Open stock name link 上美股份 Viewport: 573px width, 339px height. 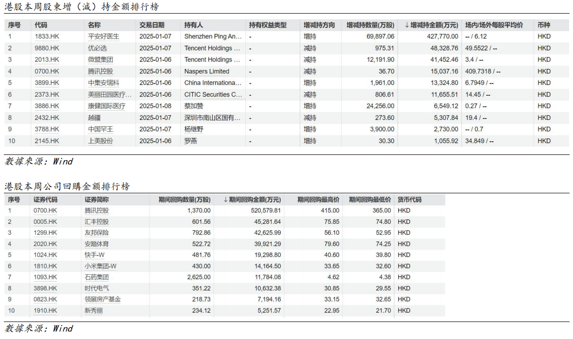[x=101, y=141]
